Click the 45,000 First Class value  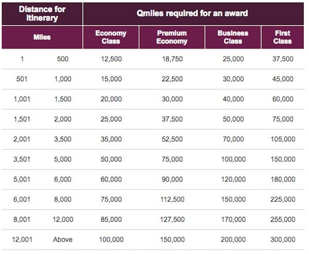283,79
